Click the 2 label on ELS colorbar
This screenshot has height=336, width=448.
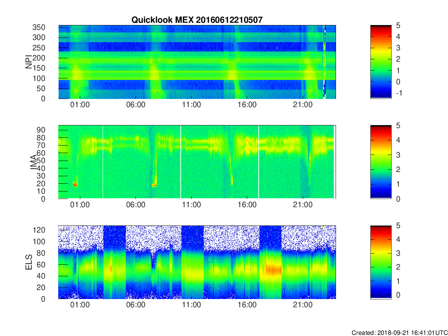[398, 267]
